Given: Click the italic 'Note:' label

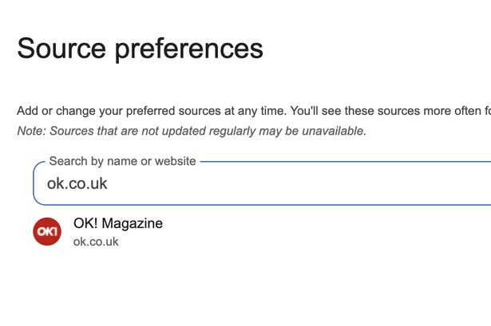Looking at the screenshot, I should pyautogui.click(x=33, y=131).
